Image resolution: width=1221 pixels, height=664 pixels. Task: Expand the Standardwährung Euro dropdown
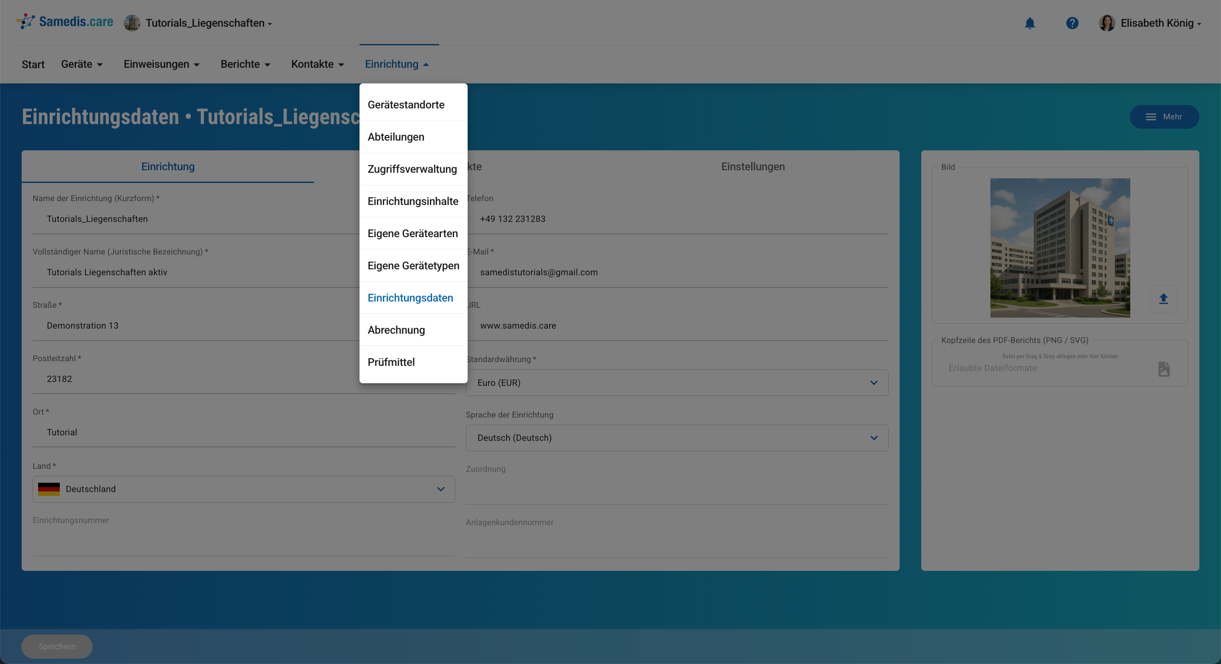pos(676,383)
